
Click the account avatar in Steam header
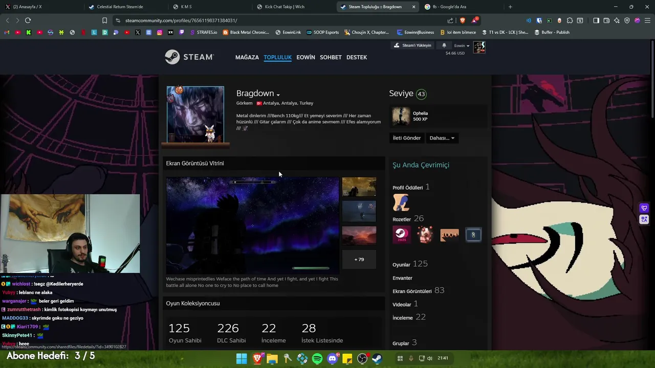479,48
